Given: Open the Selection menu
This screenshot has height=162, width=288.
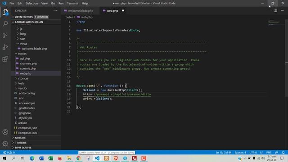Looking at the screenshot, I should click(32, 3).
